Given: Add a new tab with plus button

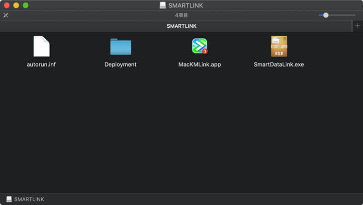Looking at the screenshot, I should (x=357, y=26).
